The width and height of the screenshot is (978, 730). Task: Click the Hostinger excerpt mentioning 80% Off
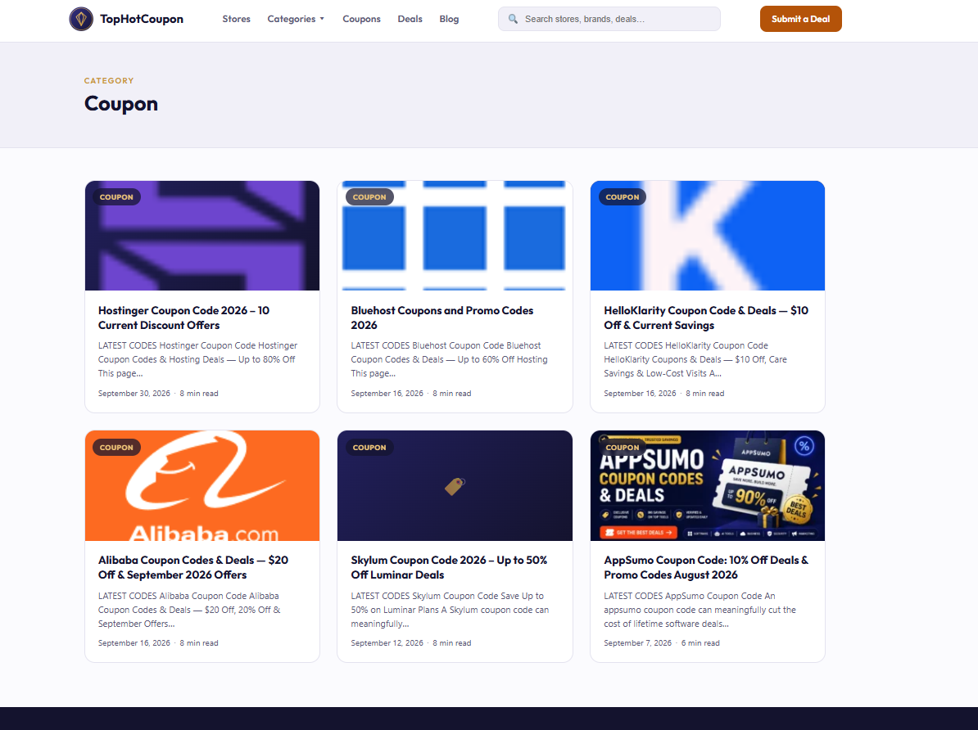197,359
